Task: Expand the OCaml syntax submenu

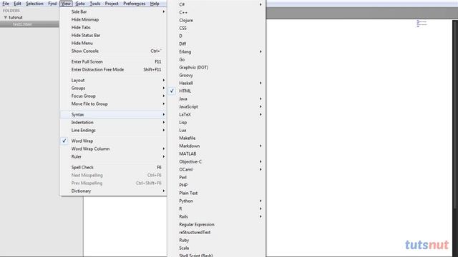Action: [216, 170]
